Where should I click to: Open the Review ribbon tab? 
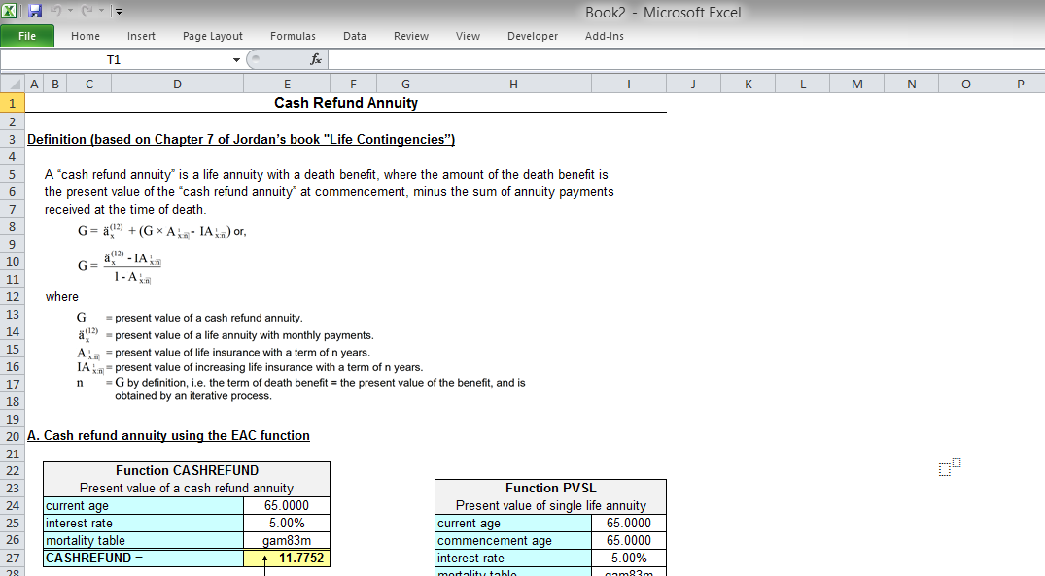[x=410, y=36]
